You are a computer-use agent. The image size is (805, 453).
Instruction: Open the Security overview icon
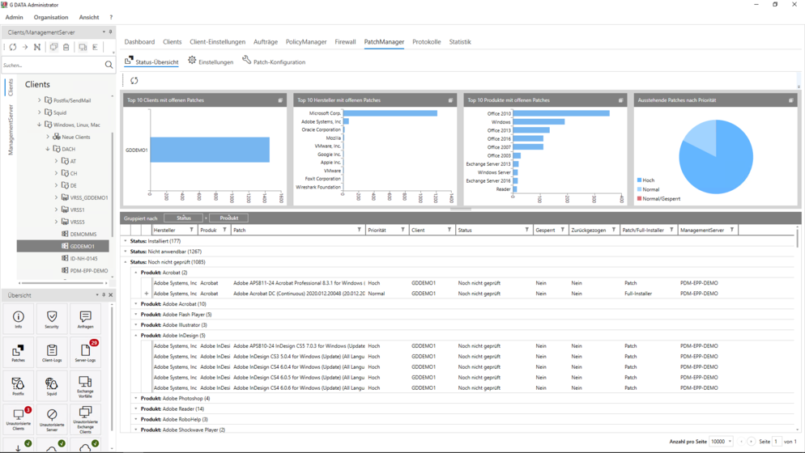coord(52,319)
